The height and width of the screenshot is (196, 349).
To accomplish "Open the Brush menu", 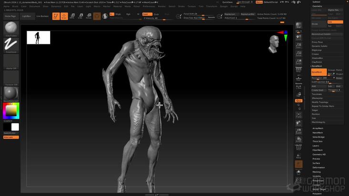I will tap(15, 7).
